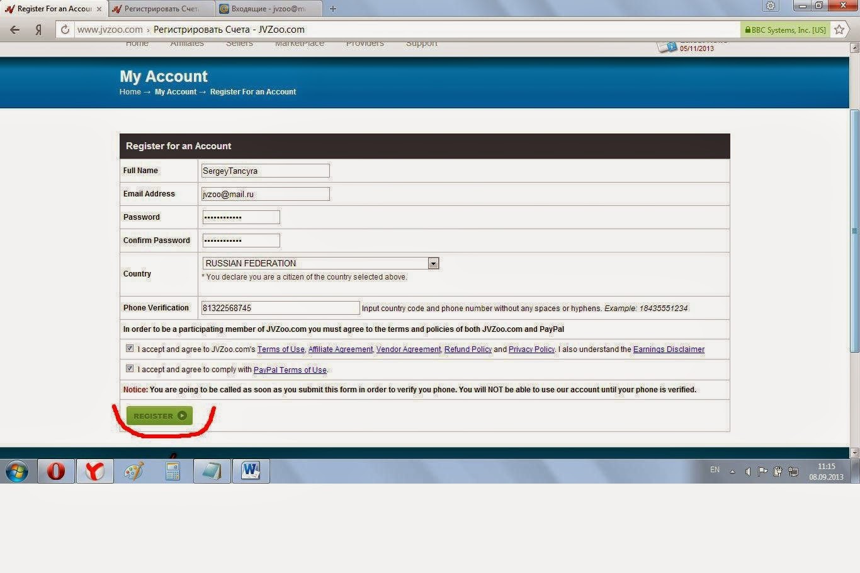Click the Phone Verification number field
Viewport: 860px width, 573px height.
[281, 308]
